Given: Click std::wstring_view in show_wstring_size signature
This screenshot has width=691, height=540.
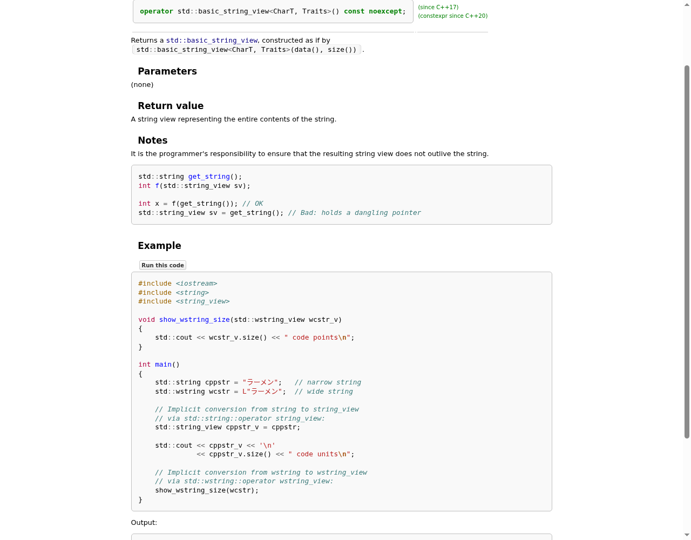Looking at the screenshot, I should point(269,320).
